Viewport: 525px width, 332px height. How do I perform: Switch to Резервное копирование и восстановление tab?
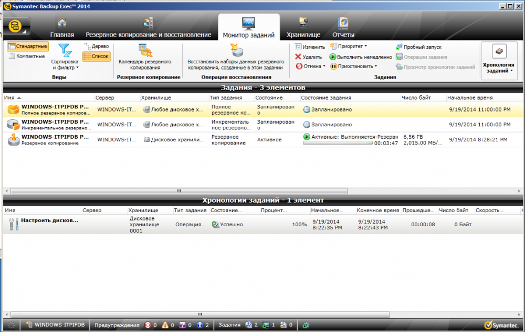click(x=149, y=28)
